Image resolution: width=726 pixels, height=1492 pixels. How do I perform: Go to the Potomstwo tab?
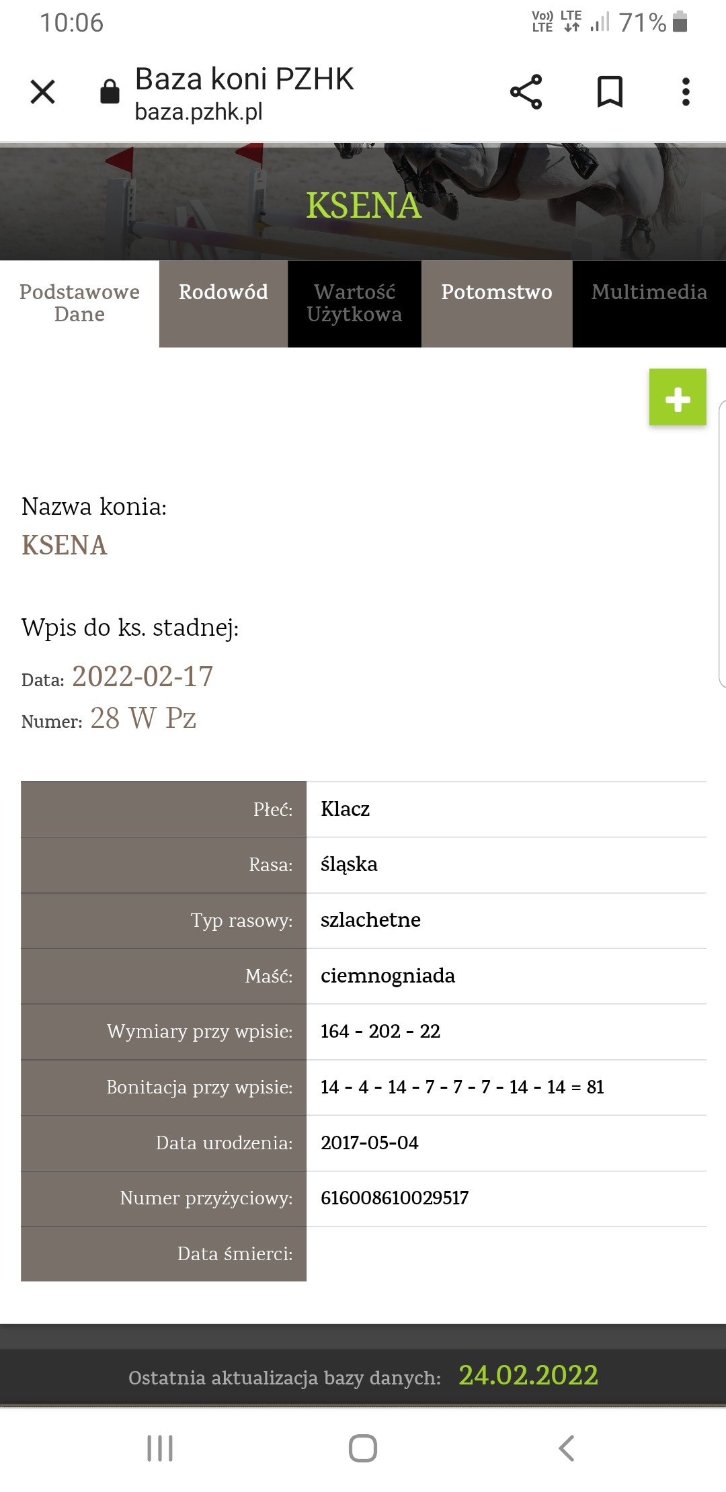pos(497,292)
